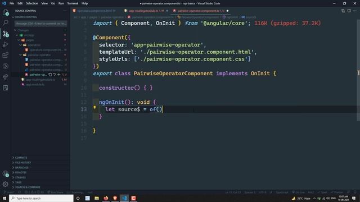Click the TypeScript language mode in status bar

(282, 192)
